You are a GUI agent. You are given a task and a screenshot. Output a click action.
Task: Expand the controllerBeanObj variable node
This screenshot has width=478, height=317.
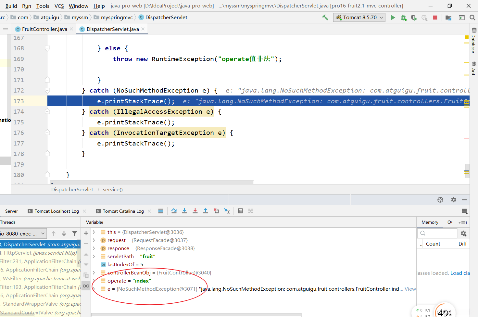94,273
